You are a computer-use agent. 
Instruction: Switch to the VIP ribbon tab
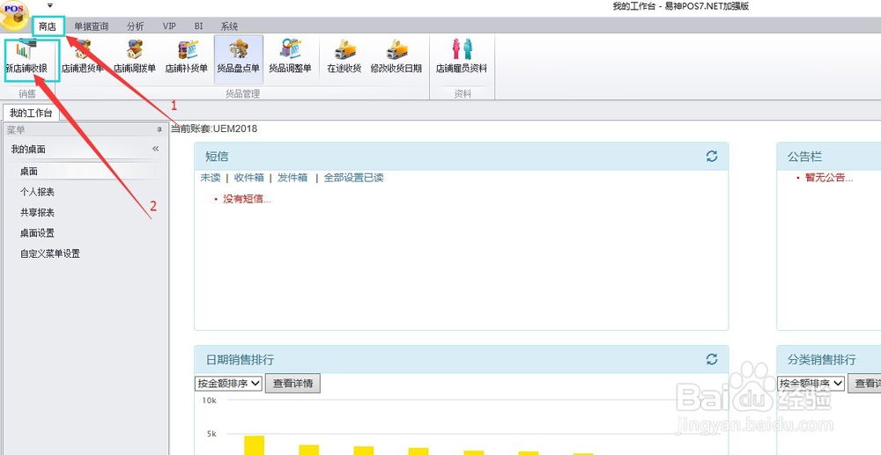(x=169, y=26)
